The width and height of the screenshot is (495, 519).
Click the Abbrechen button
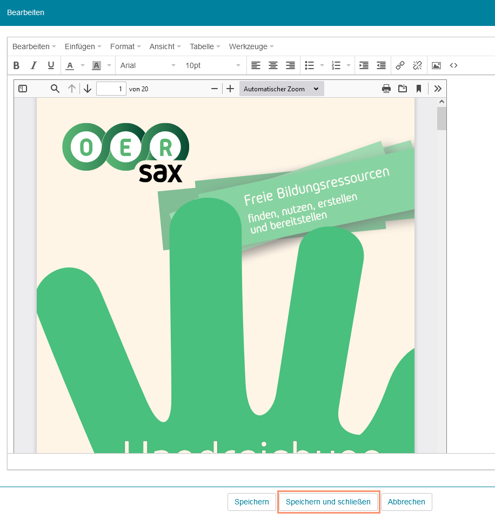click(407, 502)
